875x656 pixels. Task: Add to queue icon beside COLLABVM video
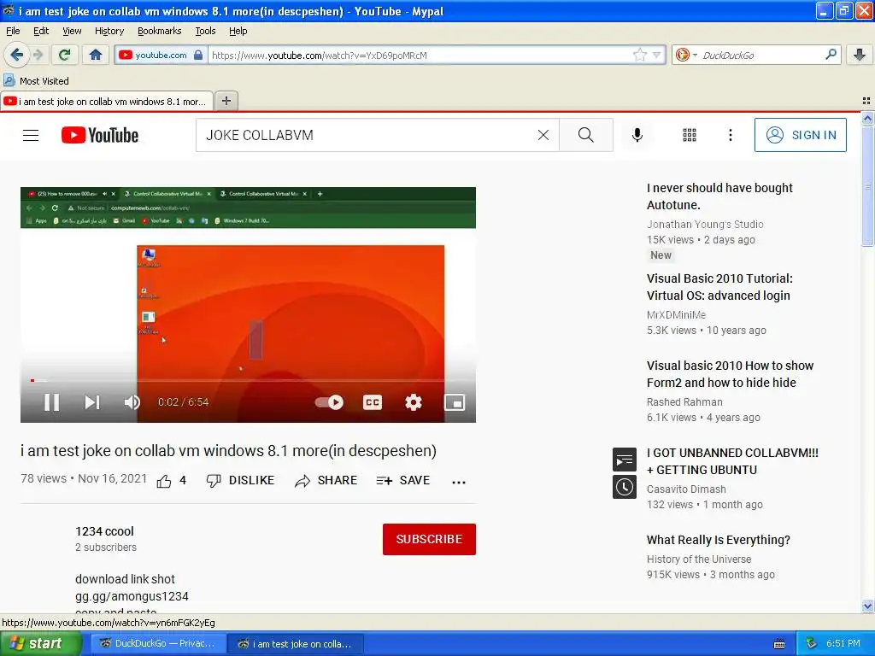pyautogui.click(x=625, y=460)
